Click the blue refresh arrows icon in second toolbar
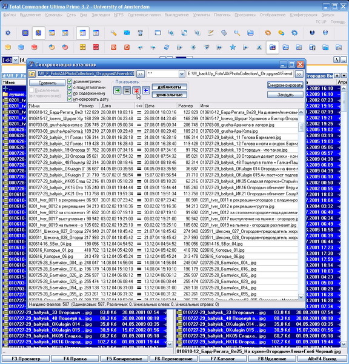 [167, 47]
